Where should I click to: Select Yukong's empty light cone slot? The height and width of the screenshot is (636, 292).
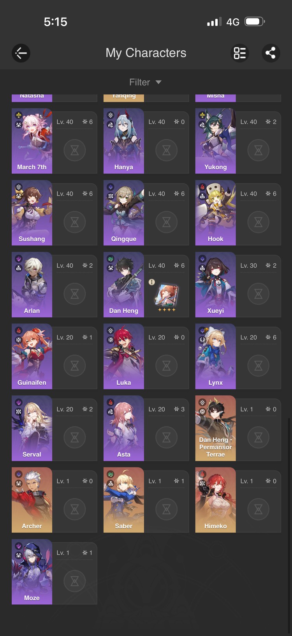click(x=259, y=150)
